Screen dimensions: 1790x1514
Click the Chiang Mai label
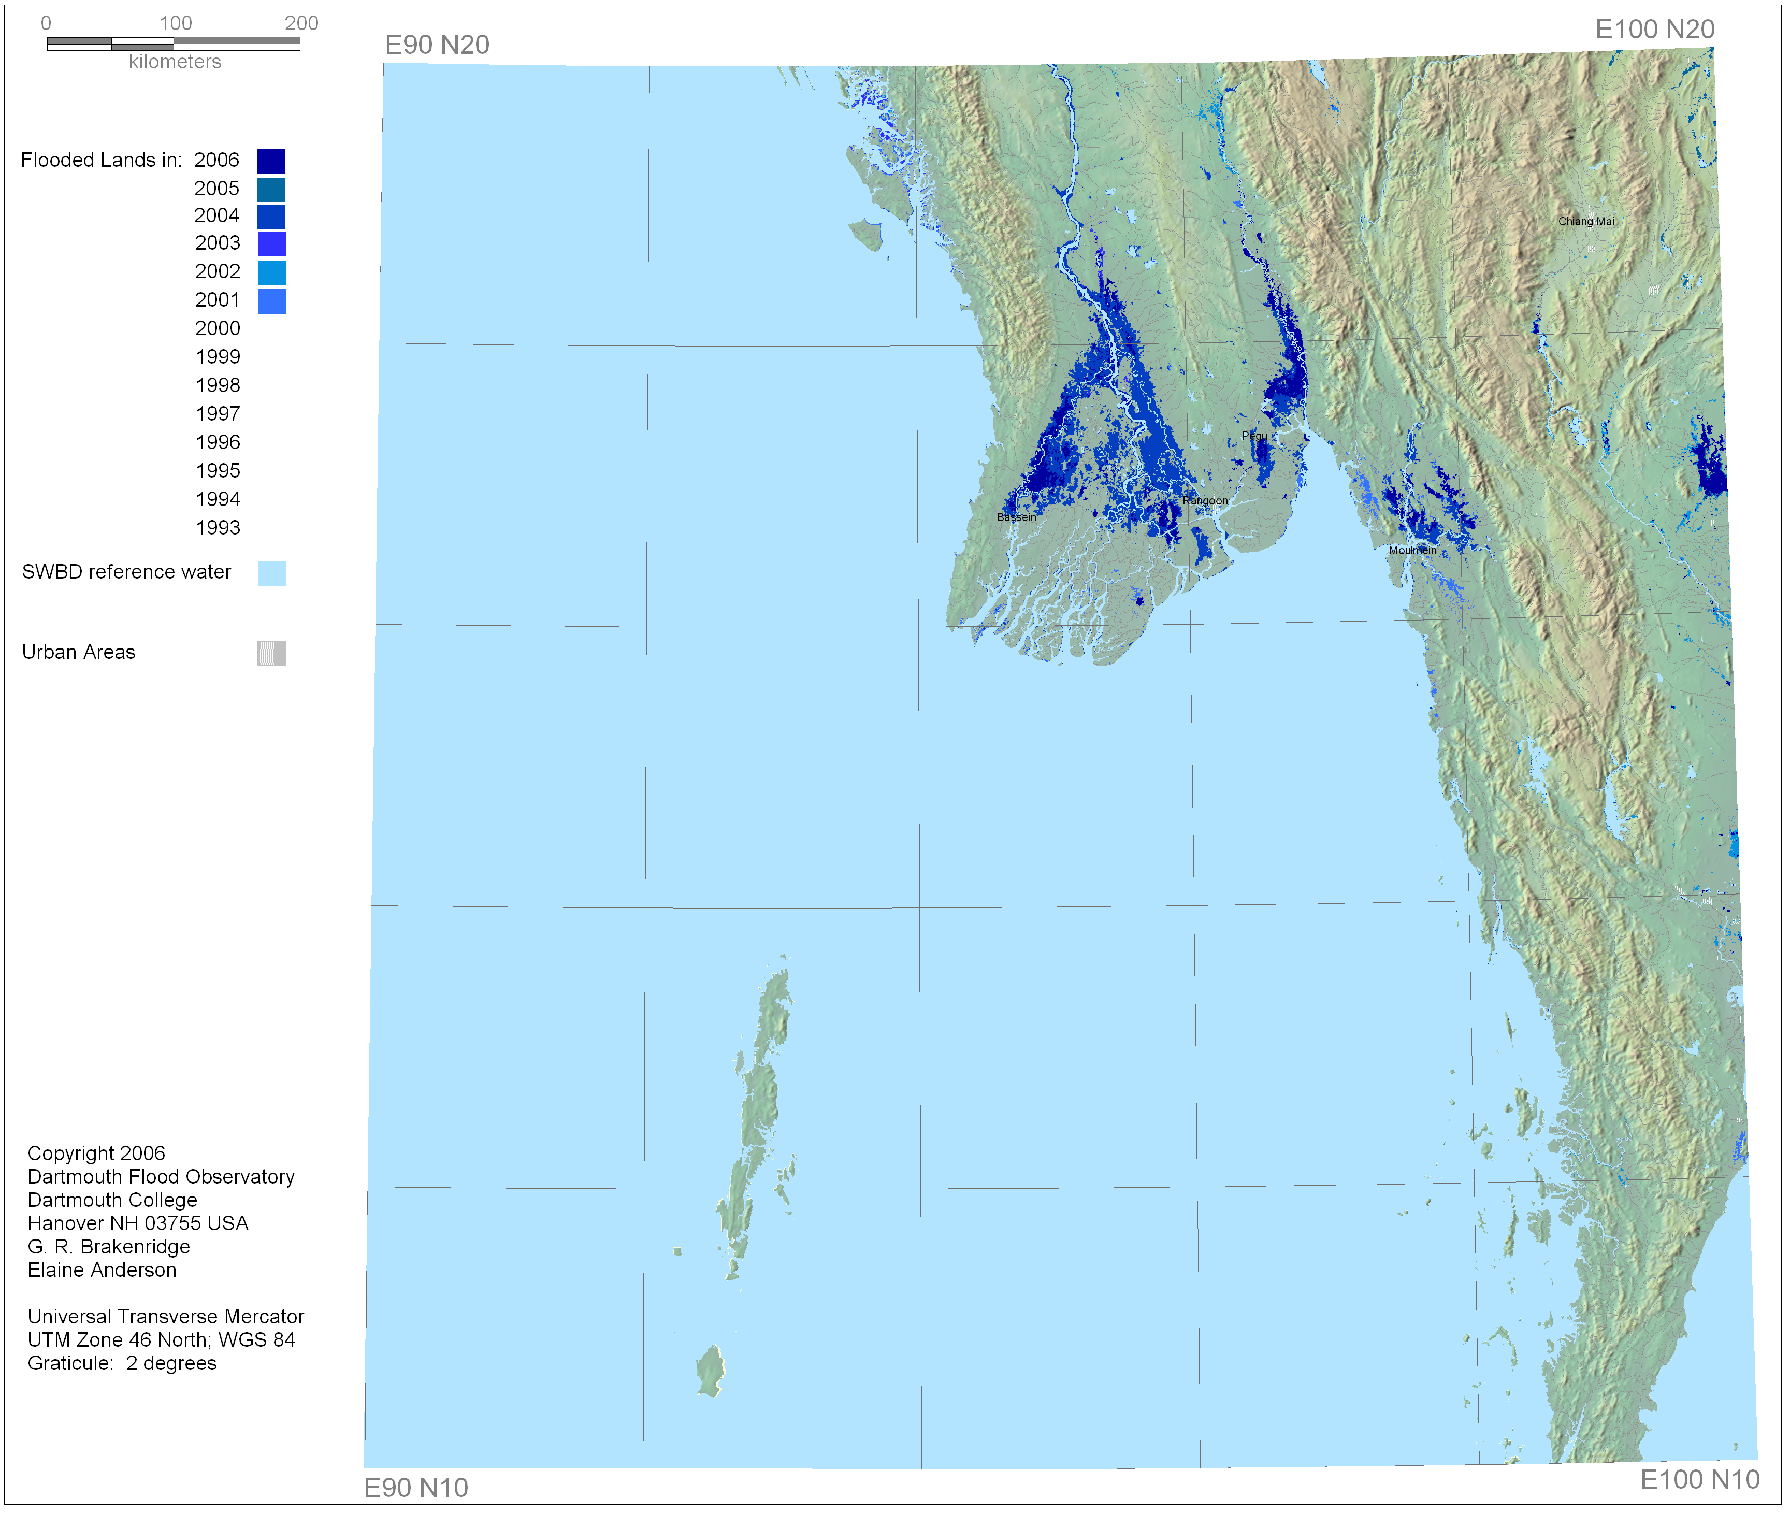[x=1586, y=222]
